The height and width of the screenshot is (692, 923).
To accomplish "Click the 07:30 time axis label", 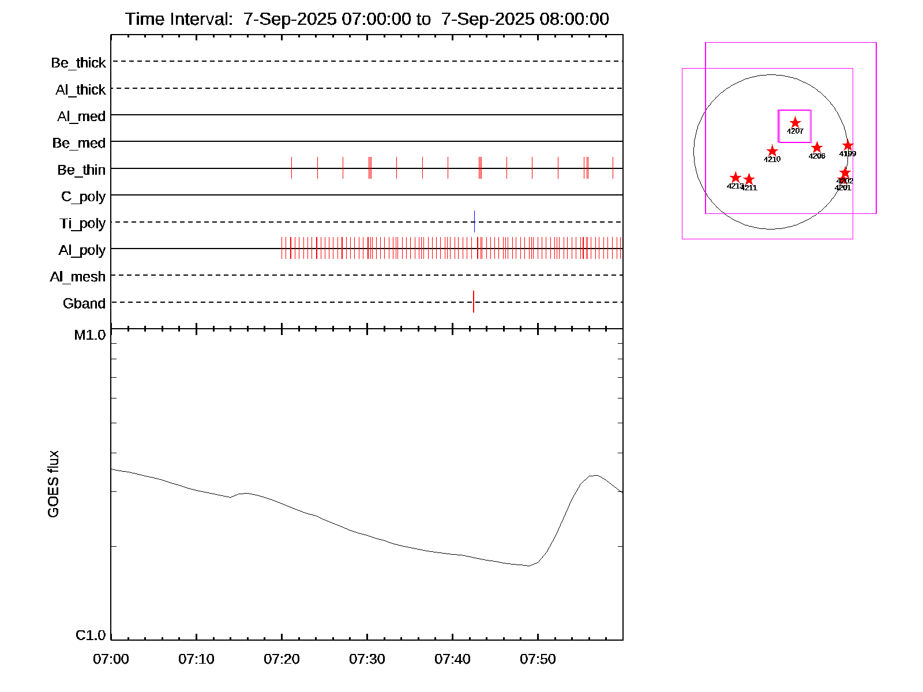I will (367, 659).
